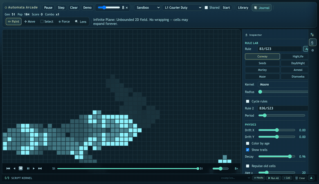Image resolution: width=319 pixels, height=184 pixels.
Task: Enable the Shared checkbox
Action: [206, 7]
